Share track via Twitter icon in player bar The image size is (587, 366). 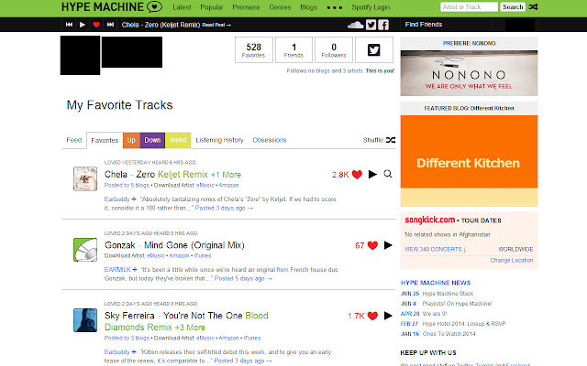coord(371,25)
